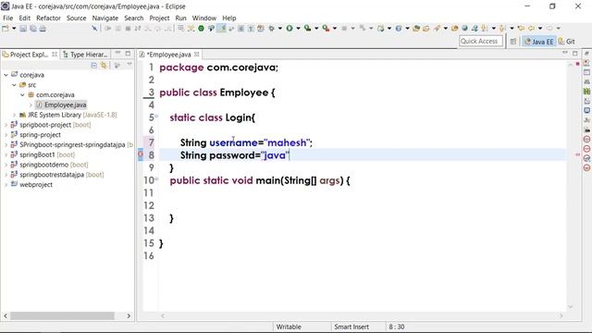Maximize the Project Explorer panel
The width and height of the screenshot is (592, 333).
pos(128,54)
